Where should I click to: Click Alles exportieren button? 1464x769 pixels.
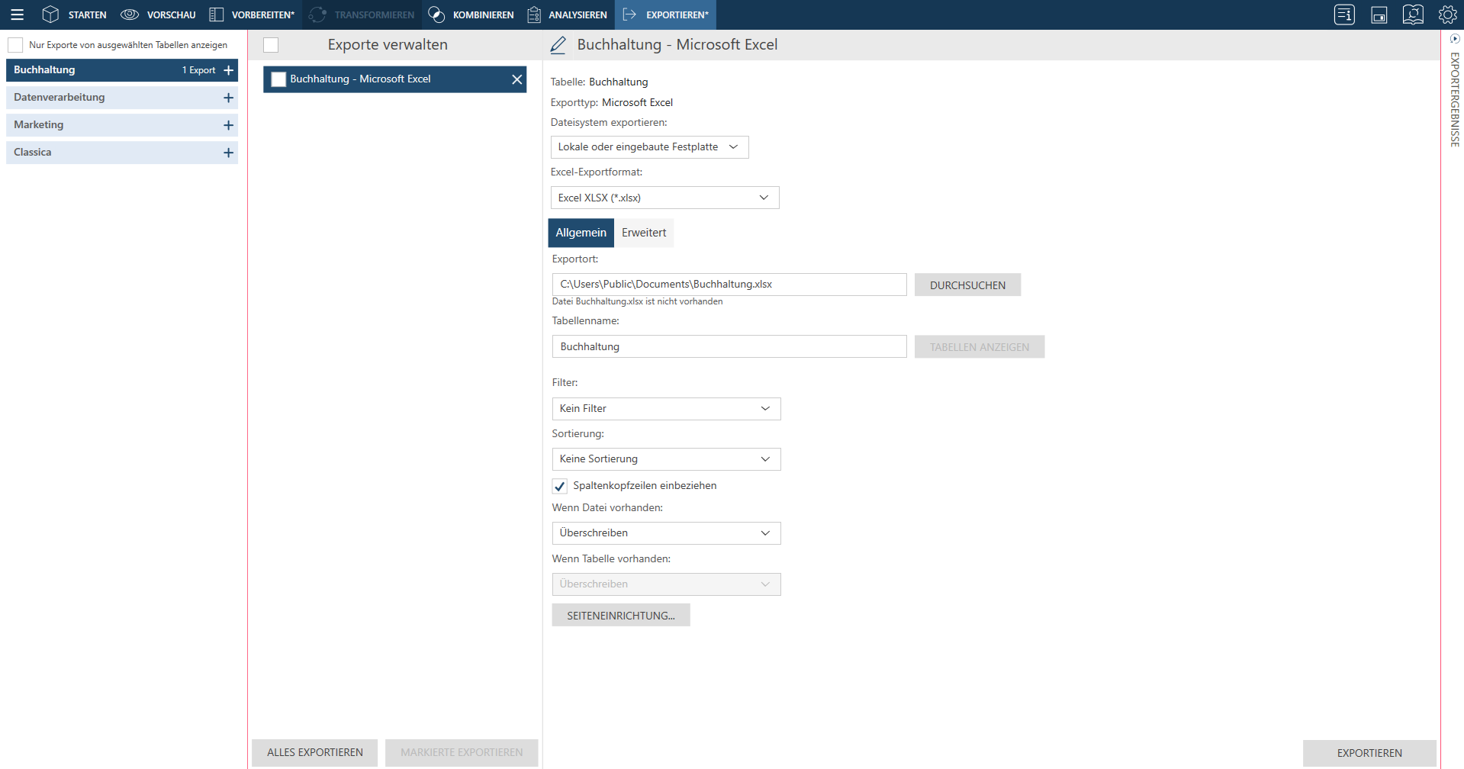click(x=315, y=753)
